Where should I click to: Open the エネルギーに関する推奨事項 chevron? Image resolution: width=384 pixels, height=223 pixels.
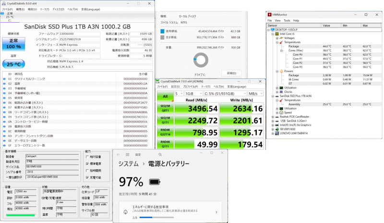pos(216,212)
